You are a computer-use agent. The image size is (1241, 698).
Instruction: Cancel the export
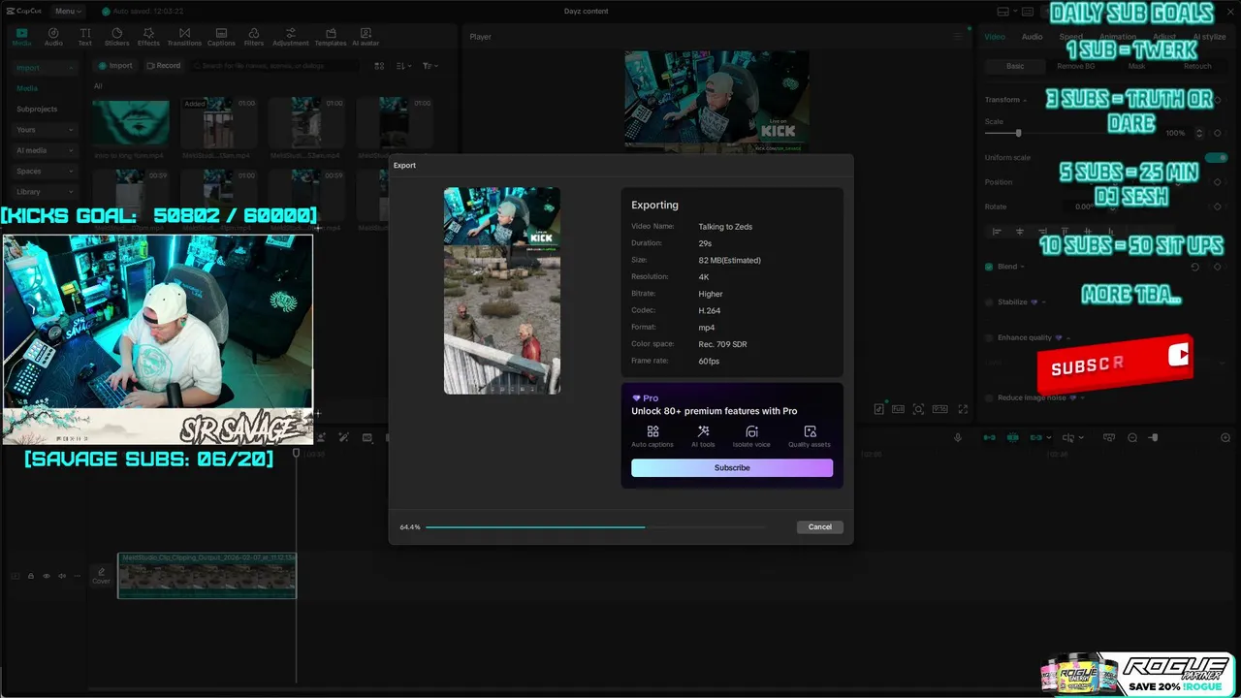(x=820, y=527)
